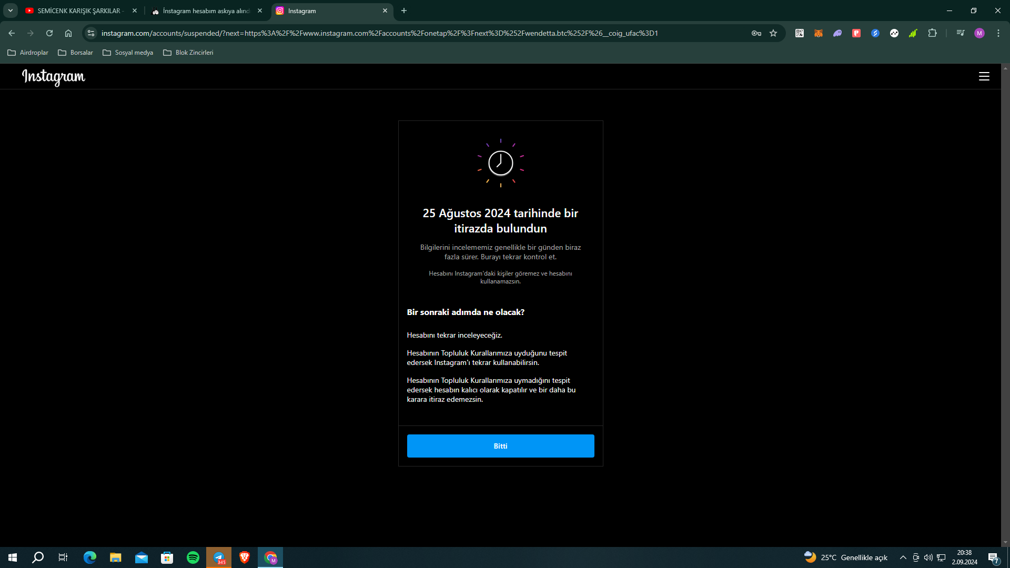Launch Microsoft Edge from the taskbar

pyautogui.click(x=90, y=557)
